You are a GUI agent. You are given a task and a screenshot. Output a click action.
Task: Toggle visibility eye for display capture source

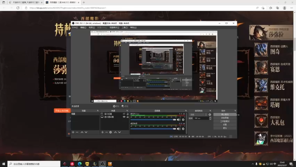pyautogui.click(x=124, y=117)
